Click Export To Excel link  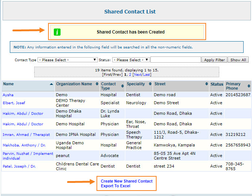(115, 186)
